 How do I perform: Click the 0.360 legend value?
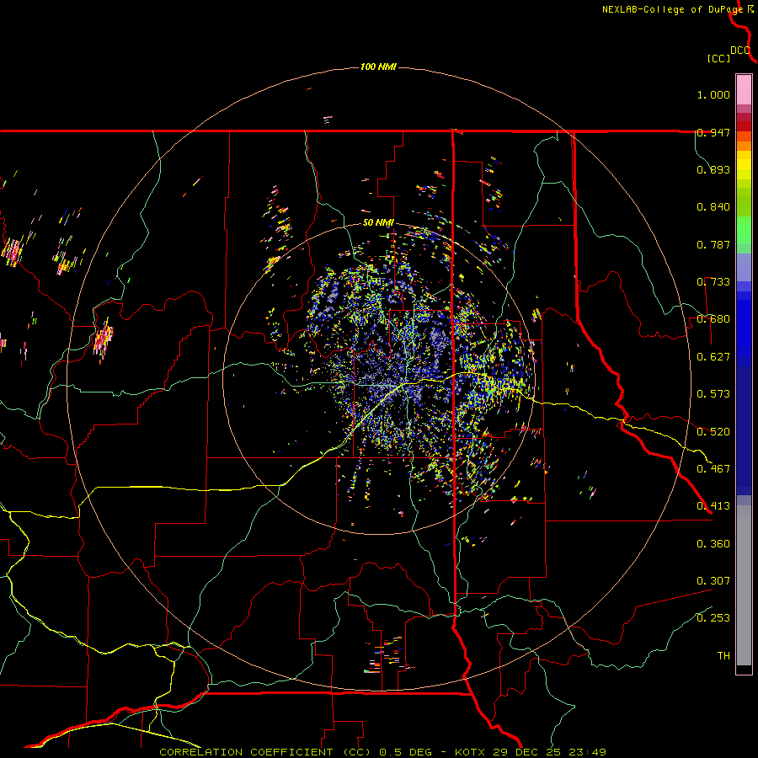713,544
